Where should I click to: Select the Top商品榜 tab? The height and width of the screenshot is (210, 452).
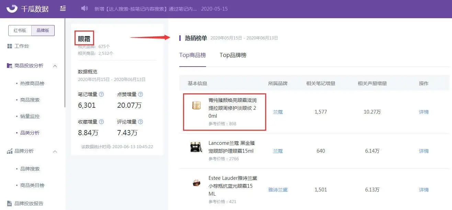pyautogui.click(x=193, y=55)
